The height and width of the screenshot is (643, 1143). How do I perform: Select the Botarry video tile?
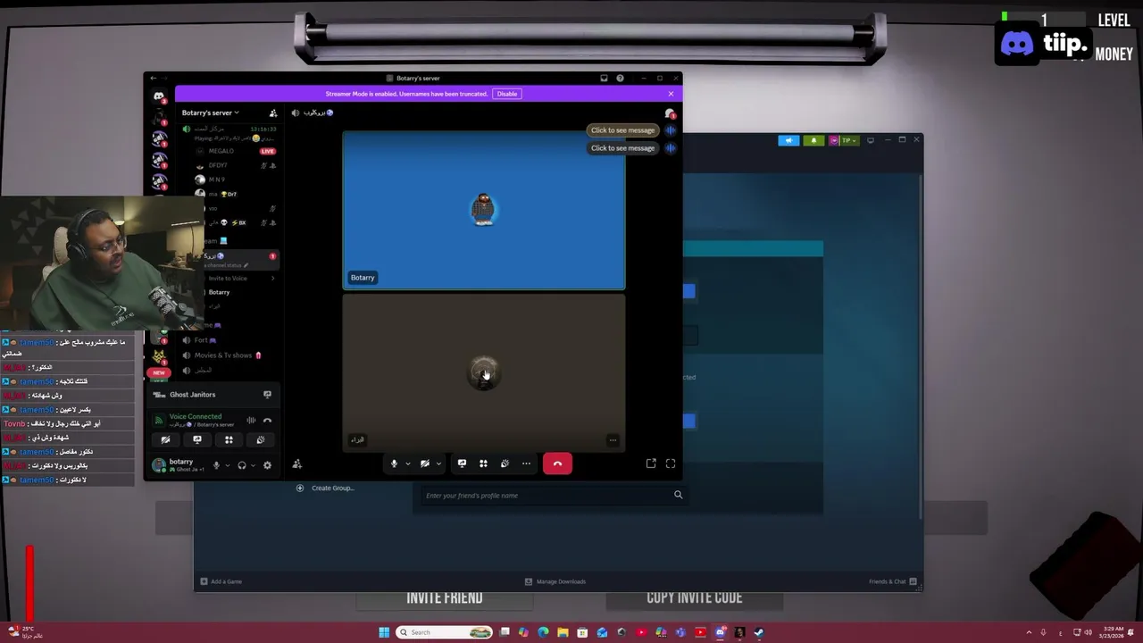click(484, 211)
